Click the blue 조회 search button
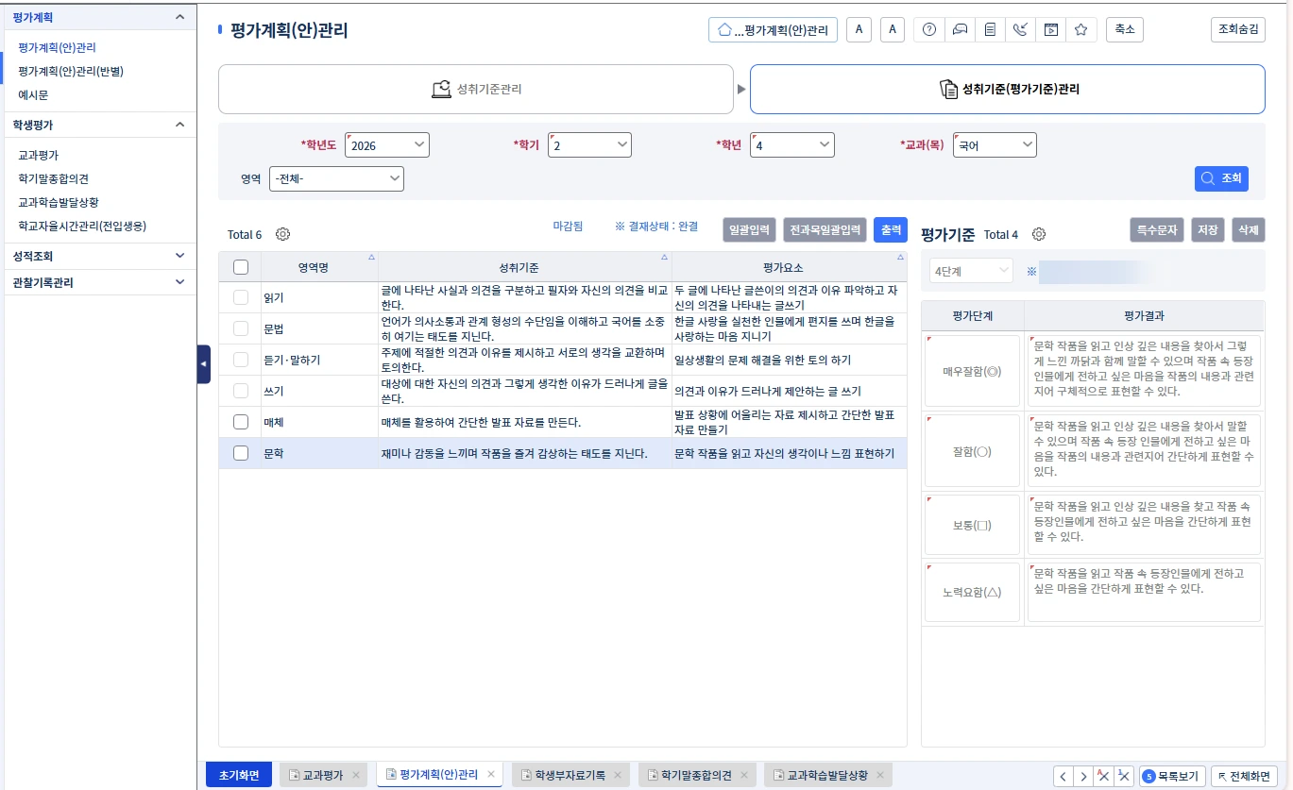This screenshot has width=1293, height=790. pyautogui.click(x=1221, y=178)
